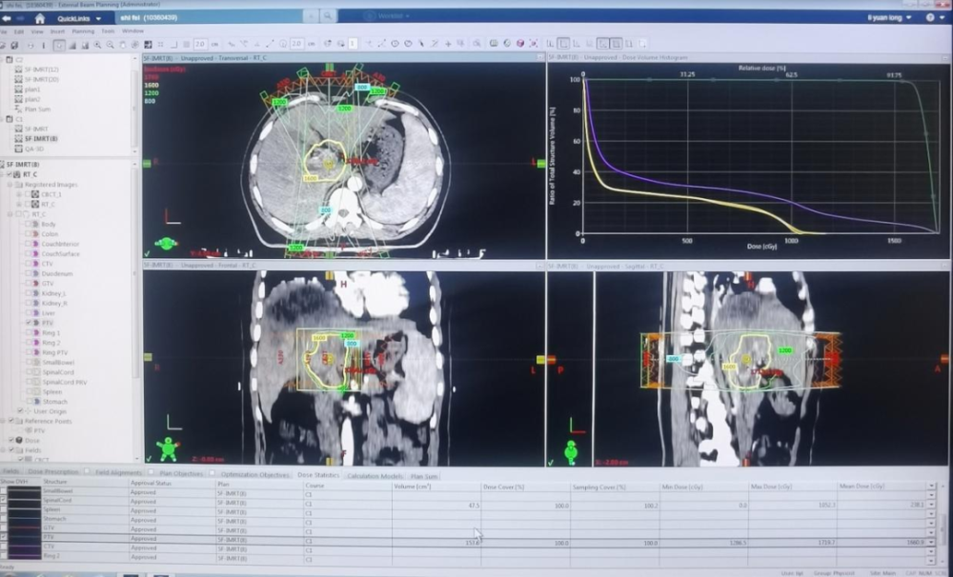Screen dimensions: 953x577
Task: Toggle the Dose visibility checkbox in tree
Action: pyautogui.click(x=10, y=440)
